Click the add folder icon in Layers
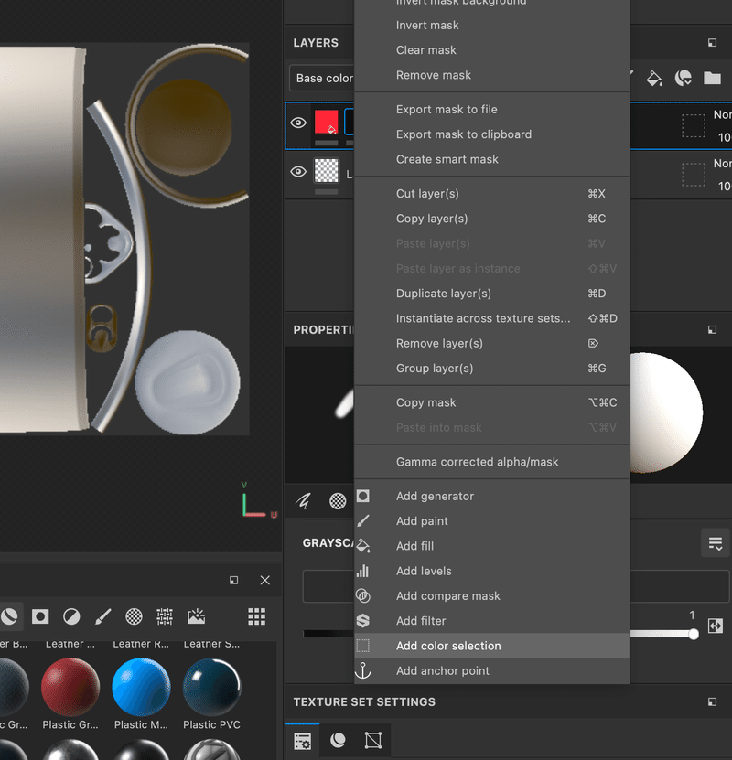This screenshot has height=760, width=732. coord(712,79)
